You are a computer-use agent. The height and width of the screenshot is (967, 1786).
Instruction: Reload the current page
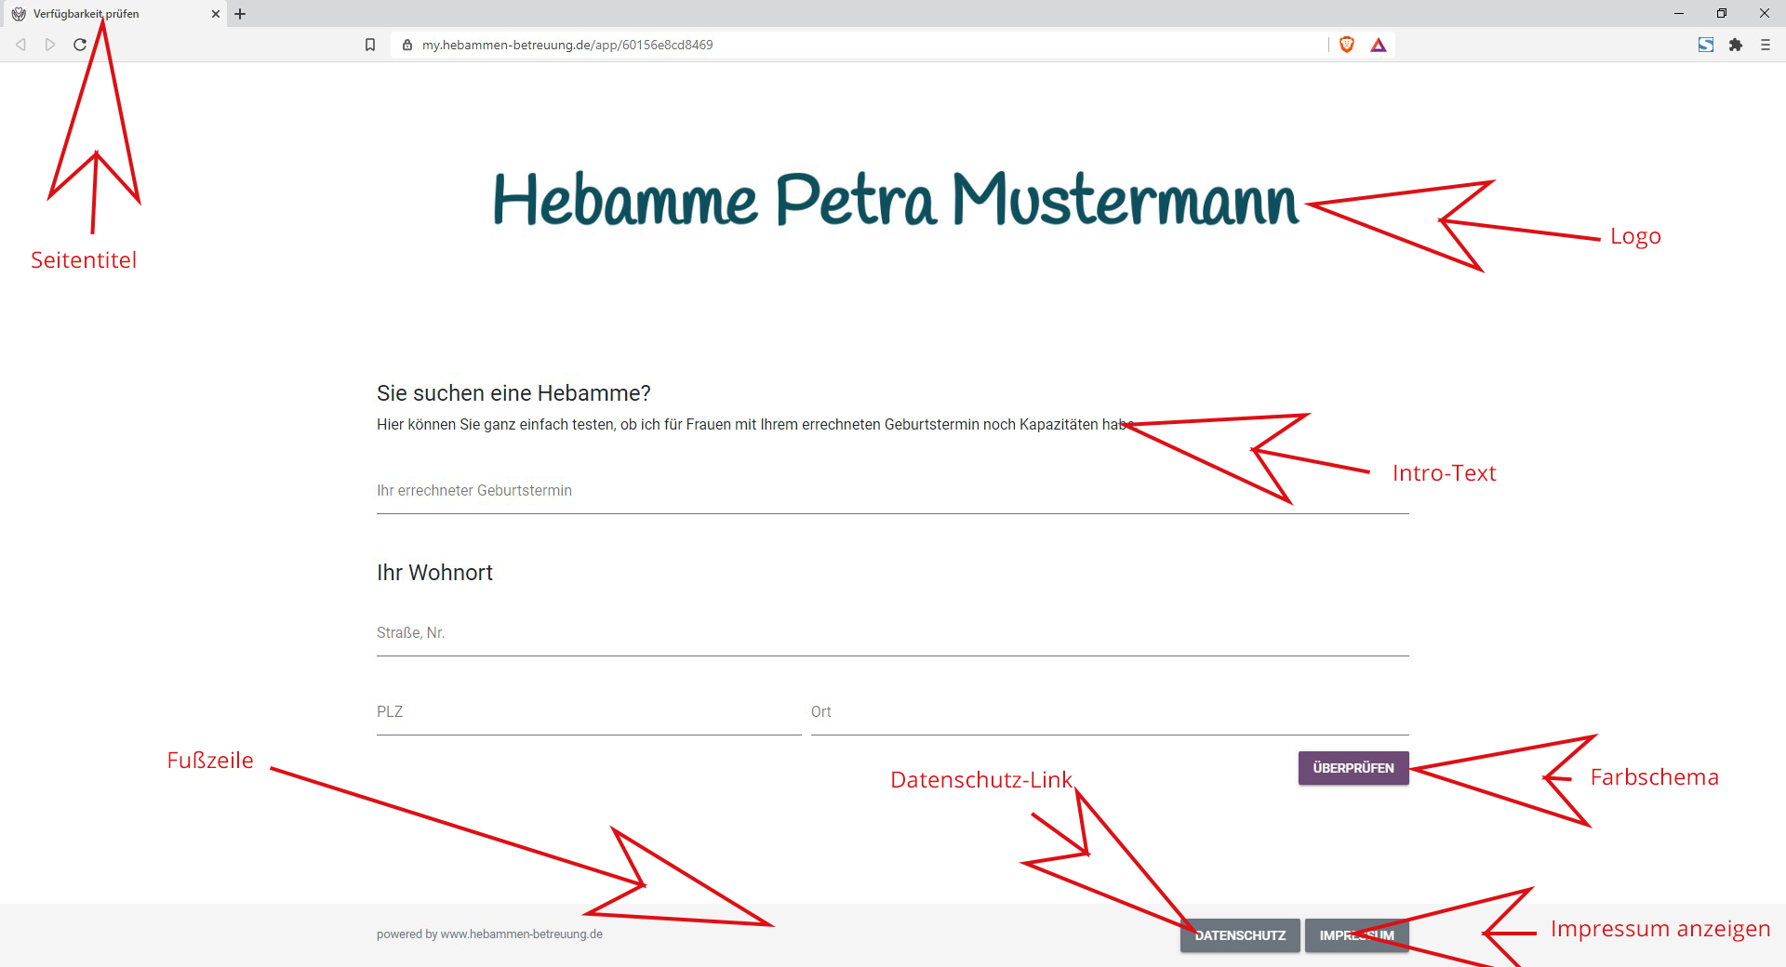(x=80, y=45)
